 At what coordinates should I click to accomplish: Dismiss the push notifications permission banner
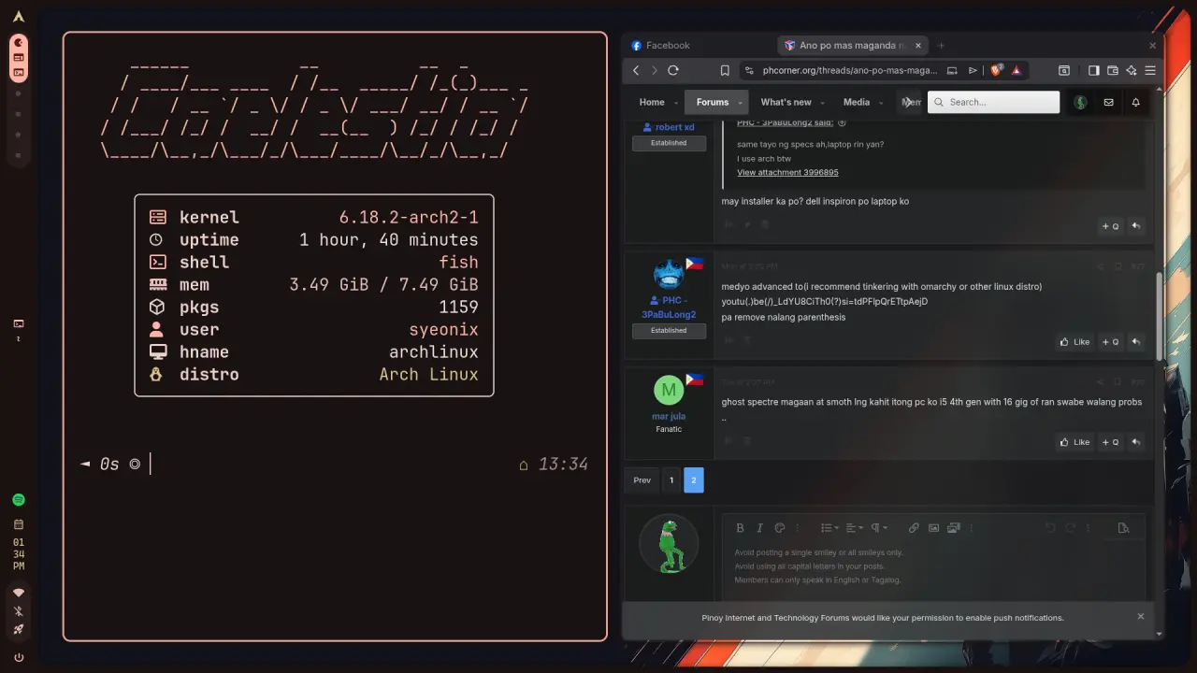click(1141, 617)
